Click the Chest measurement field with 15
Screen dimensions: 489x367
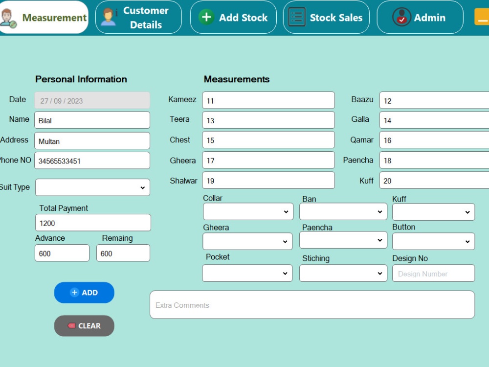point(268,139)
